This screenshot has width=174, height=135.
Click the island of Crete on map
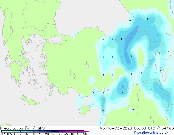pyautogui.click(x=30, y=101)
